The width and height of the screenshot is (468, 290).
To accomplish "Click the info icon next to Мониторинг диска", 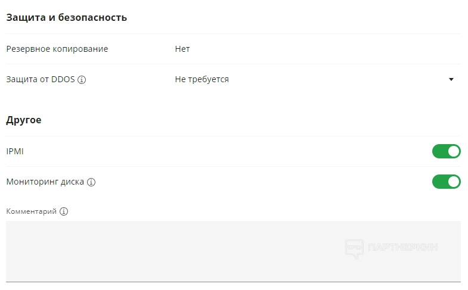I will [x=91, y=182].
